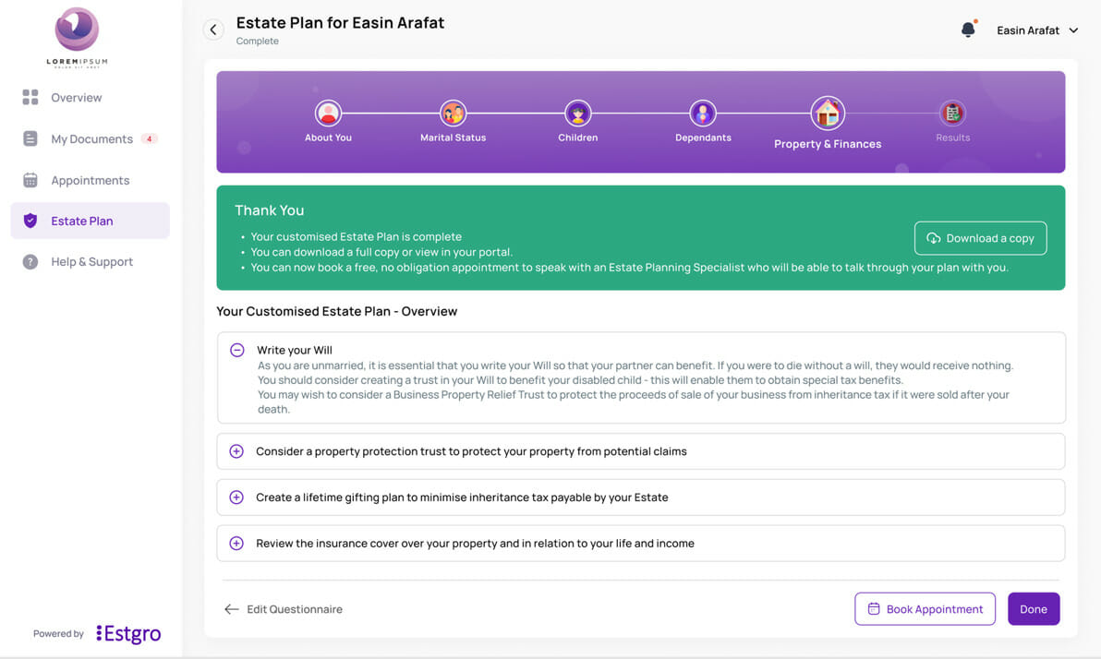Select the Dependants step icon
Image resolution: width=1101 pixels, height=659 pixels.
703,113
